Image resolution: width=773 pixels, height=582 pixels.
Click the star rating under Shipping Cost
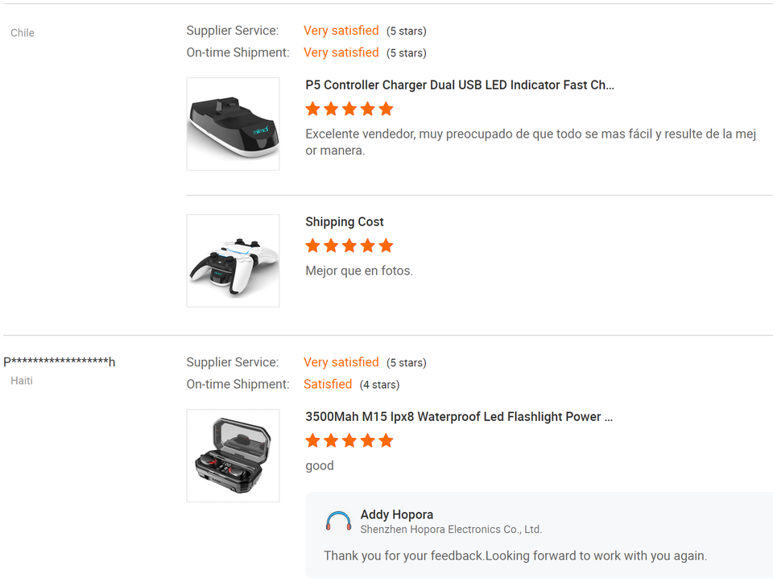click(x=349, y=246)
